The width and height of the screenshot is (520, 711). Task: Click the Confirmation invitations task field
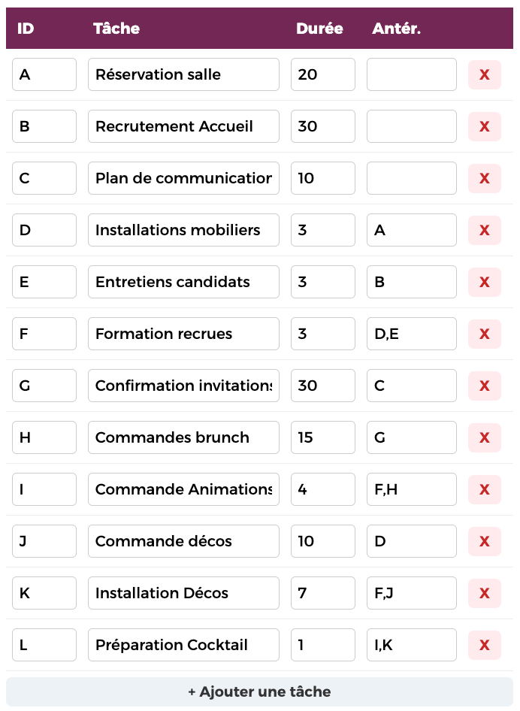(183, 386)
